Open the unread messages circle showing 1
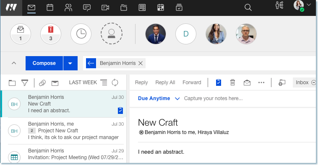The width and height of the screenshot is (318, 165). point(21,34)
